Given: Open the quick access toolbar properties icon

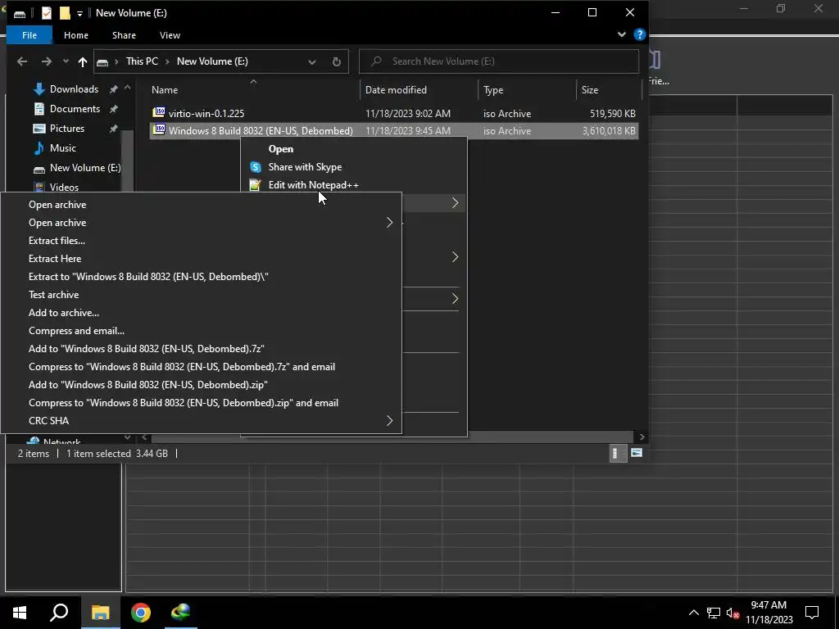Looking at the screenshot, I should [x=47, y=13].
